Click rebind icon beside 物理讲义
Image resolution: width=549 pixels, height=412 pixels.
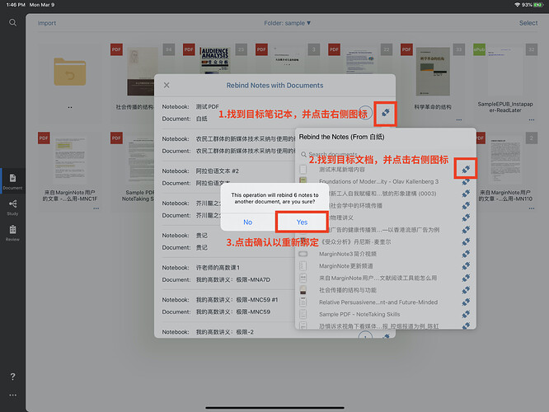(466, 218)
